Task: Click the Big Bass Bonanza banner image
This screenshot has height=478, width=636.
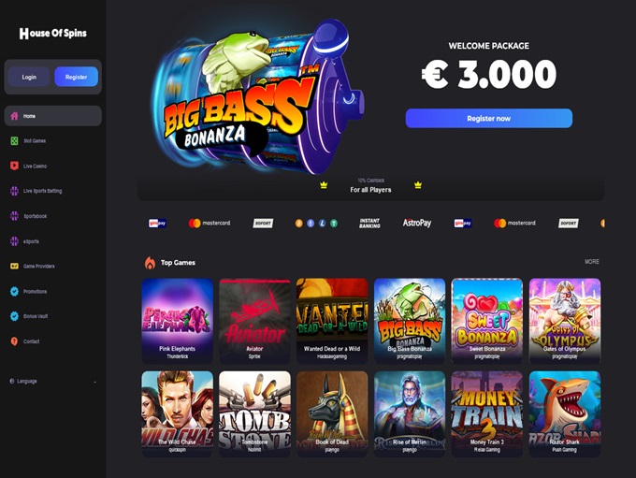Action: click(257, 97)
